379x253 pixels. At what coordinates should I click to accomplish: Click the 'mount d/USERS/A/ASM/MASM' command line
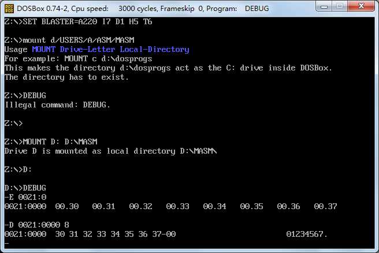[69, 40]
